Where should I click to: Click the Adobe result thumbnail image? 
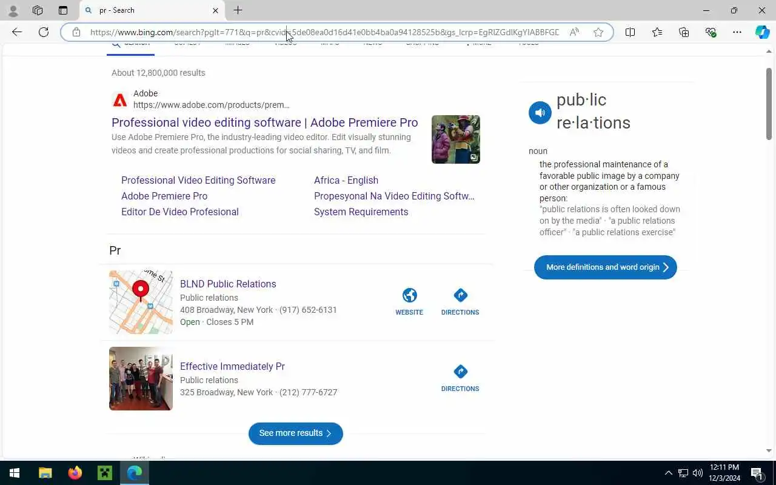pos(456,139)
